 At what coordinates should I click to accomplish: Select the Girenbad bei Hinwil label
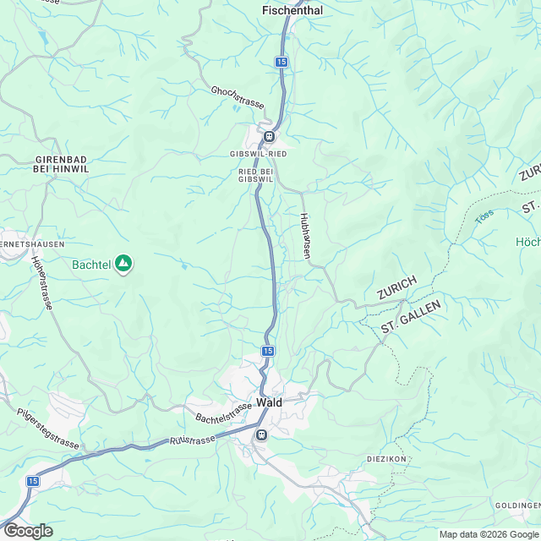(61, 164)
